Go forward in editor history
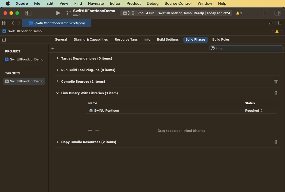This screenshot has height=192, width=285. coord(18,23)
